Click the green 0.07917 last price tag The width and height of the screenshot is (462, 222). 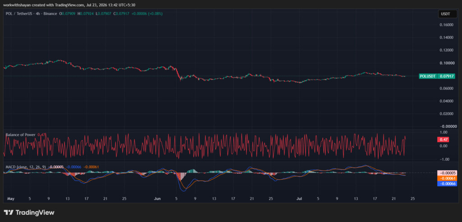tap(446, 76)
